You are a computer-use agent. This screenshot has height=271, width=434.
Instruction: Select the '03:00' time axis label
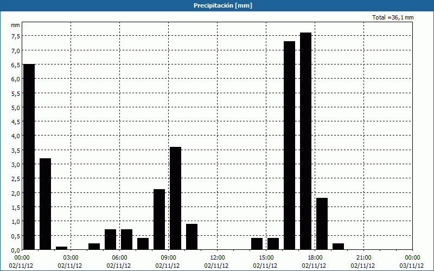tap(71, 258)
